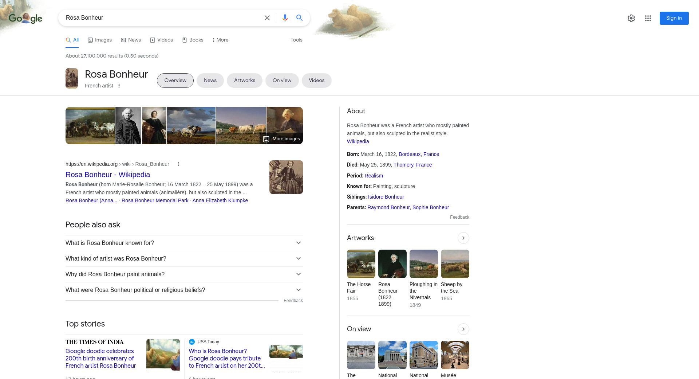Viewport: 699px width, 379px height.
Task: Clear the search box text
Action: pyautogui.click(x=267, y=18)
